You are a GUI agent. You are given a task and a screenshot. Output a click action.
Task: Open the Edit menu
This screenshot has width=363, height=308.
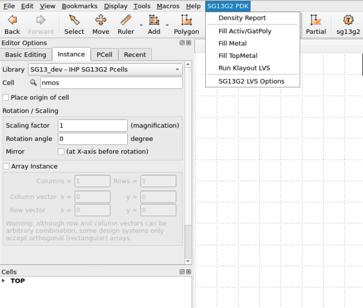pyautogui.click(x=27, y=6)
